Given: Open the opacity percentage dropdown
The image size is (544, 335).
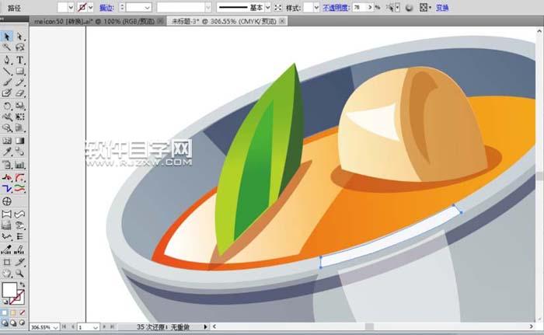Looking at the screenshot, I should click(x=378, y=7).
